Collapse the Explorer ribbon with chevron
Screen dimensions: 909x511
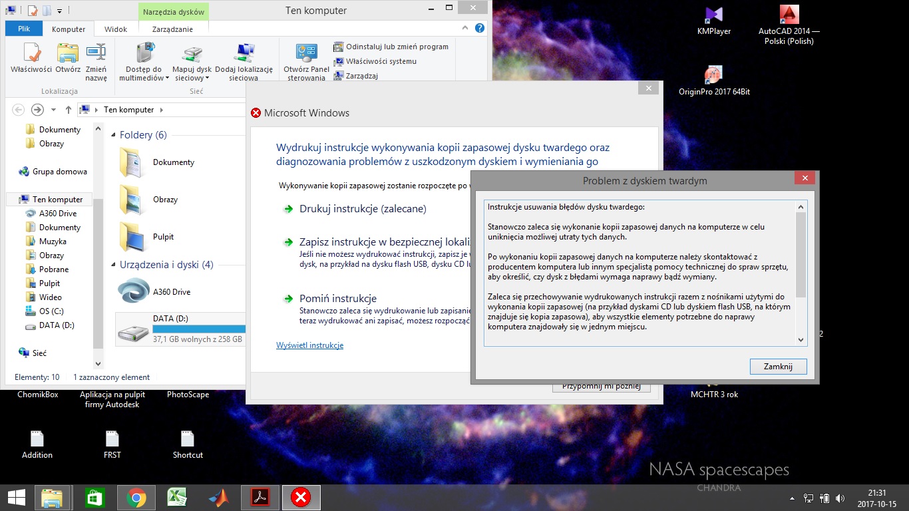pos(466,29)
